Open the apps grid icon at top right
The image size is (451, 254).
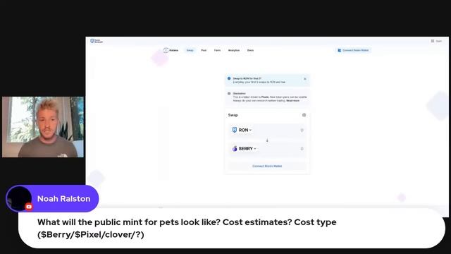(x=433, y=41)
